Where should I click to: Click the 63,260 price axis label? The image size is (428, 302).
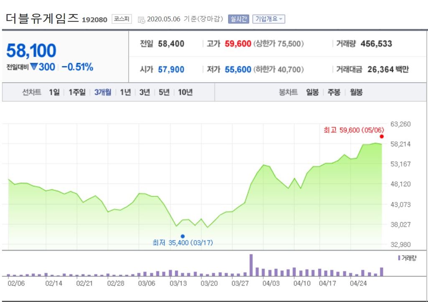coord(400,124)
